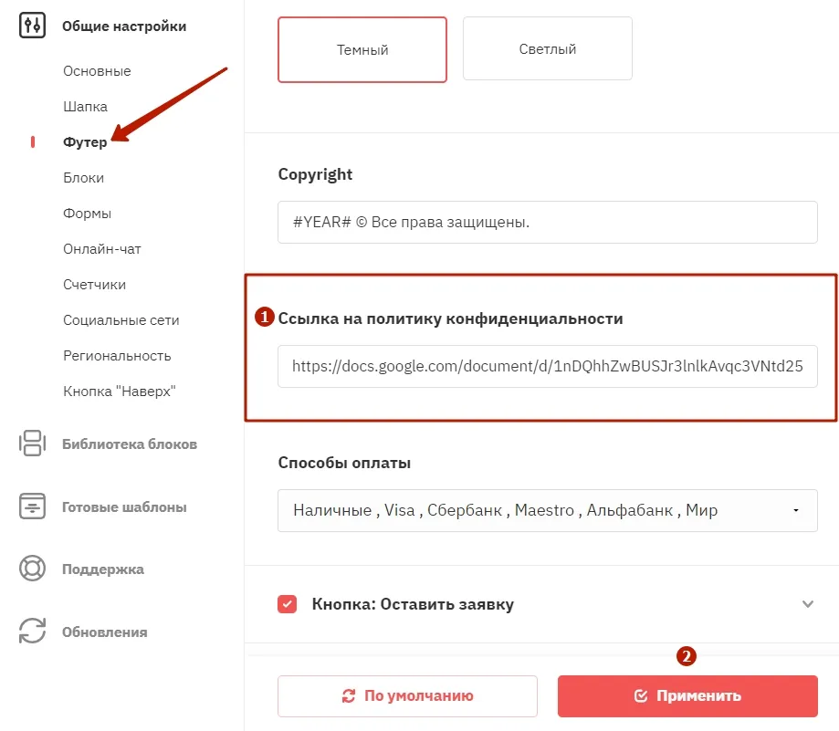Image resolution: width=839 pixels, height=731 pixels.
Task: Open the Способы оплаты dropdown
Action: click(x=548, y=510)
